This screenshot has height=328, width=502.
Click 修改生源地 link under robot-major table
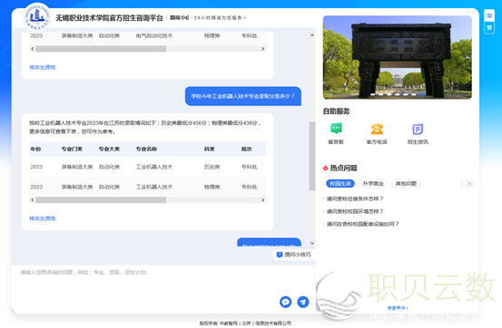pyautogui.click(x=43, y=218)
